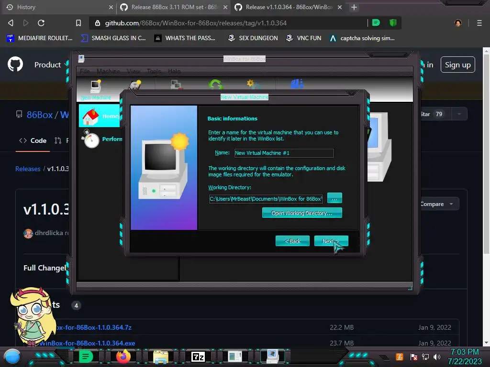Reload the page

(x=41, y=23)
